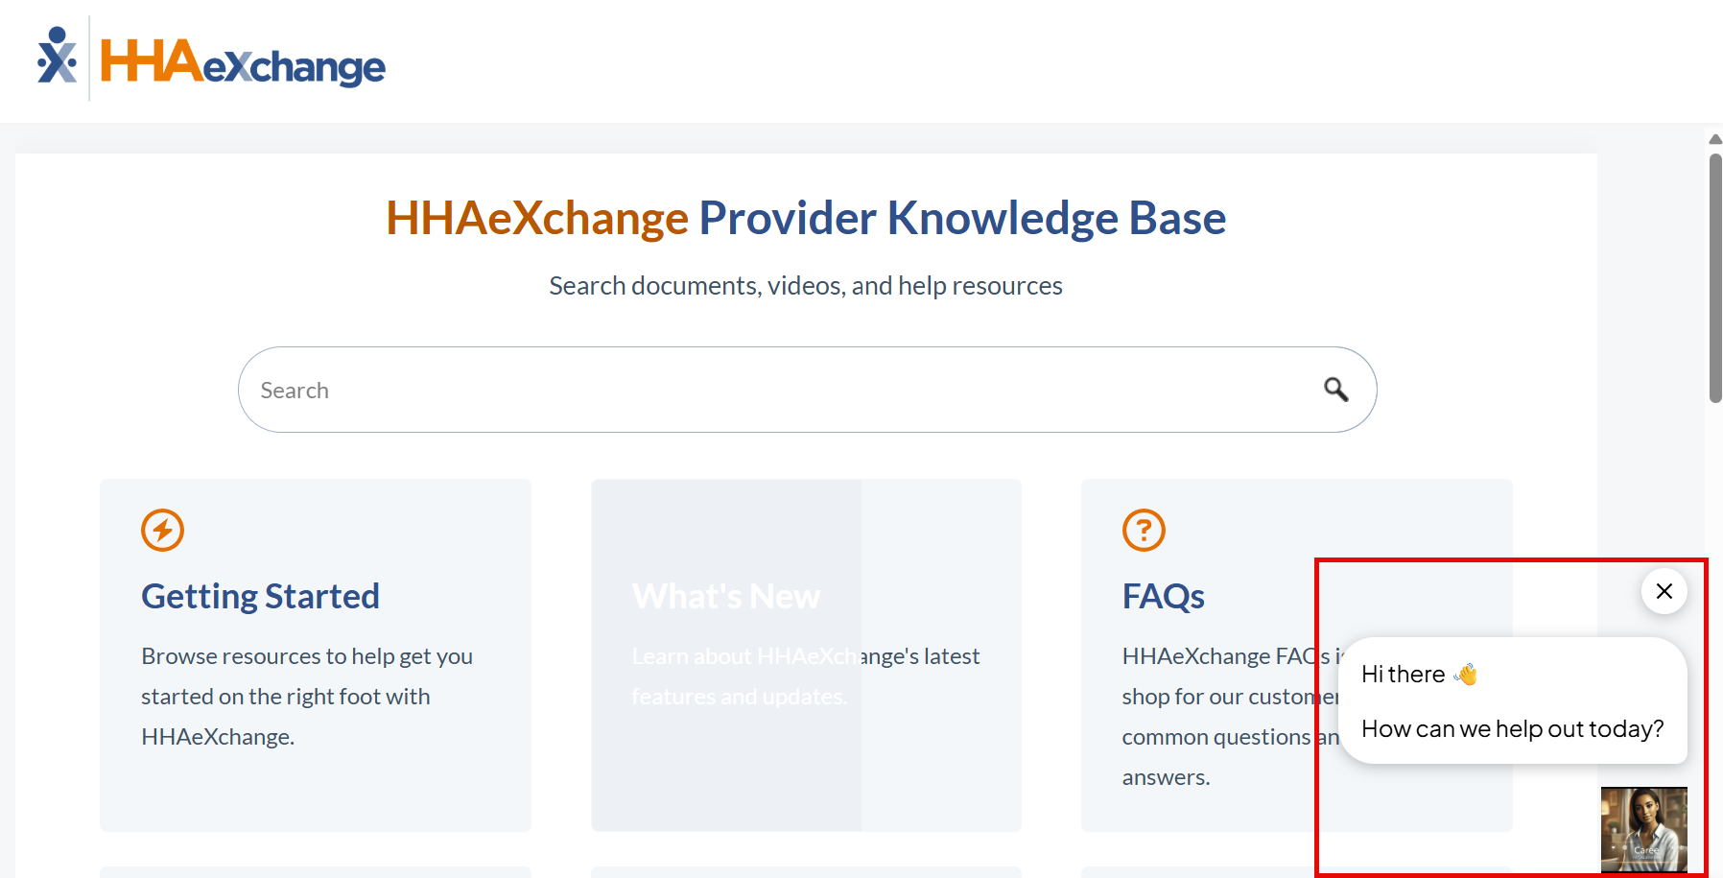Focus the Search input field
This screenshot has width=1723, height=878.
pos(767,390)
